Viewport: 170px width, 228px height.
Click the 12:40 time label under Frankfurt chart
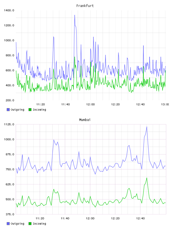pyautogui.click(x=140, y=104)
